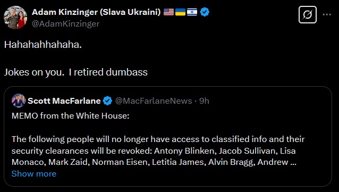339x192 pixels.
Task: Open the quoted tweet's security clearances paragraph
Action: coord(158,151)
